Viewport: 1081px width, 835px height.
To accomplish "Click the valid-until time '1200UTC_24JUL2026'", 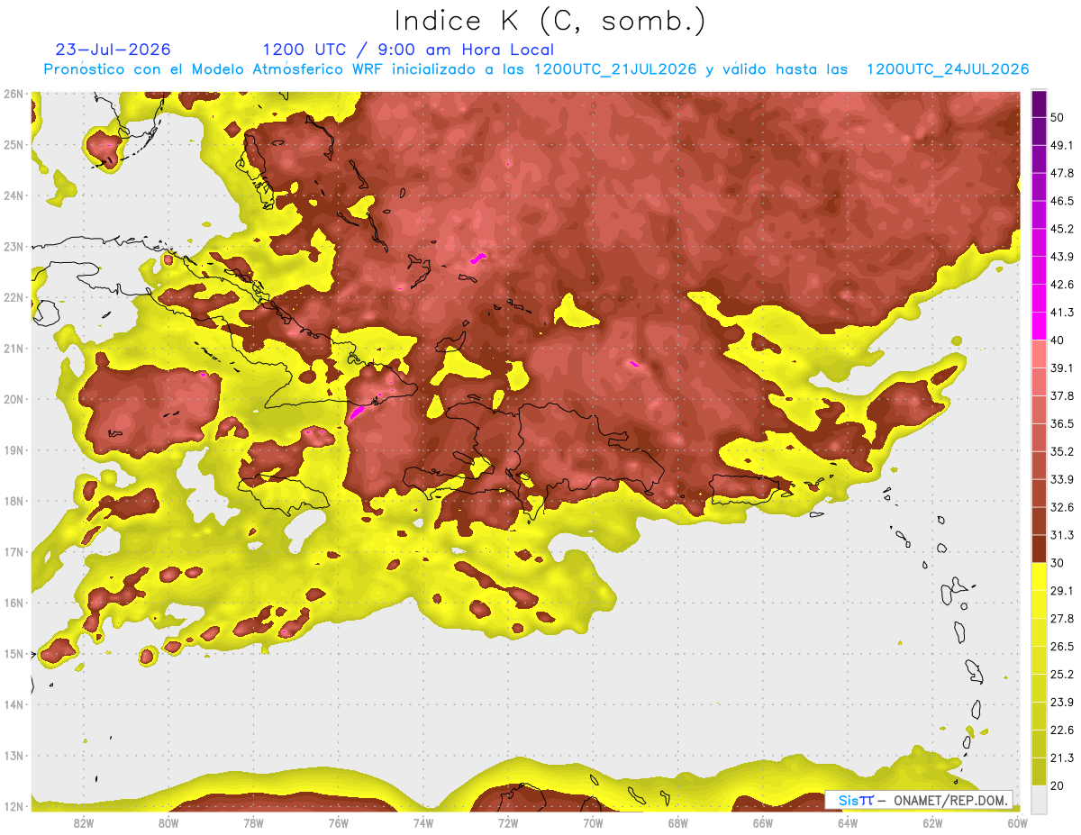I will click(x=948, y=69).
